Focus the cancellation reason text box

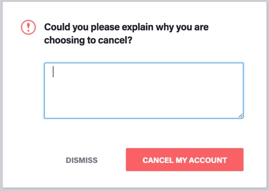click(144, 91)
